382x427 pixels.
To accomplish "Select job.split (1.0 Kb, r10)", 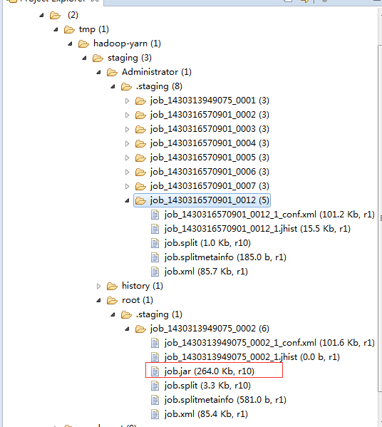I will point(207,243).
